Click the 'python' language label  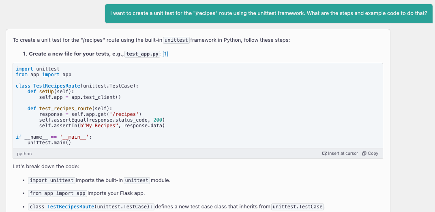pos(24,154)
